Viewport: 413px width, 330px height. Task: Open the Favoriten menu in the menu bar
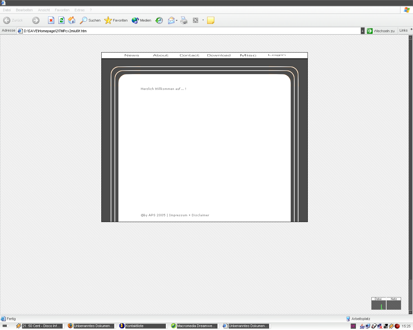pos(62,10)
